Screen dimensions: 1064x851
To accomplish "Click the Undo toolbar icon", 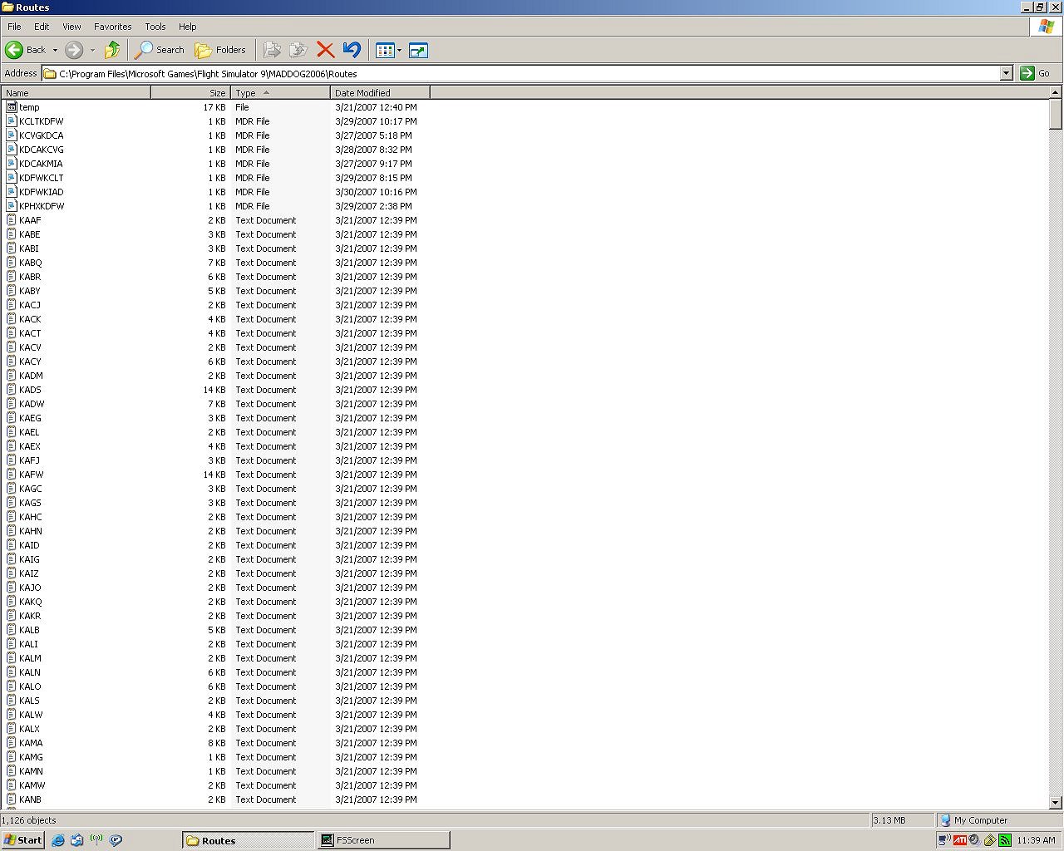I will pyautogui.click(x=352, y=50).
